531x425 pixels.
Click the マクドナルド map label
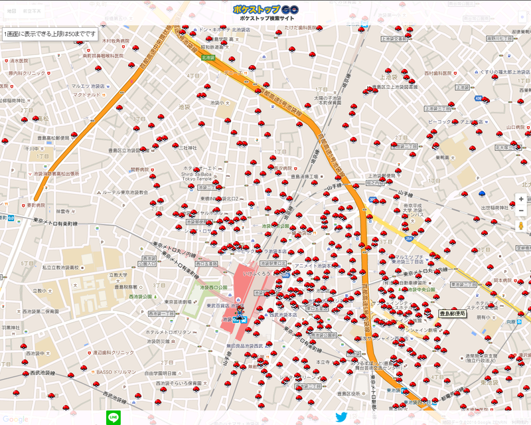[x=87, y=94]
